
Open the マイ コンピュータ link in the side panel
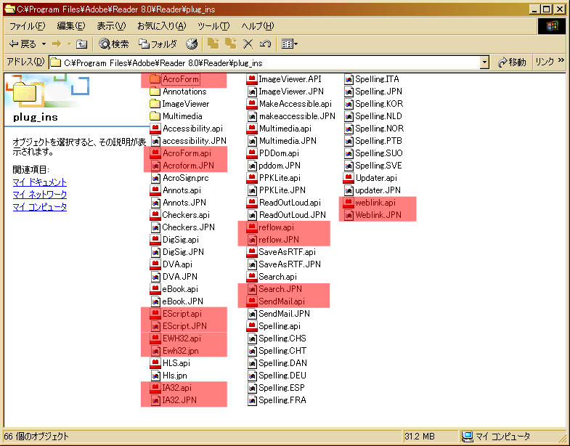tap(40, 206)
